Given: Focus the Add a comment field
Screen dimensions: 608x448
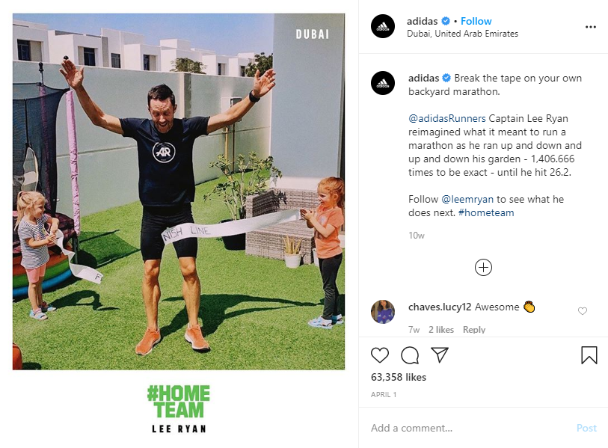Looking at the screenshot, I should pyautogui.click(x=469, y=428).
